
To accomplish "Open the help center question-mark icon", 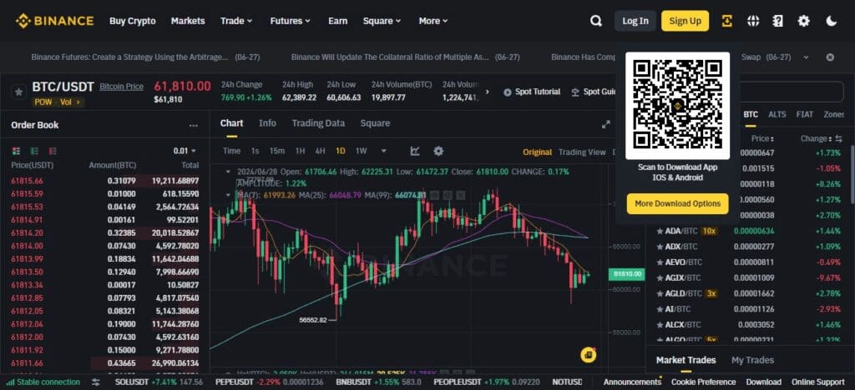I will coord(778,21).
